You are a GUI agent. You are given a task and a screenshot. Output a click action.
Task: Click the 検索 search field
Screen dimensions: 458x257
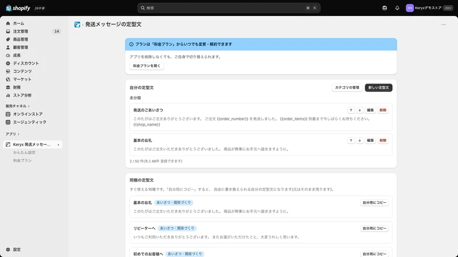pos(228,8)
